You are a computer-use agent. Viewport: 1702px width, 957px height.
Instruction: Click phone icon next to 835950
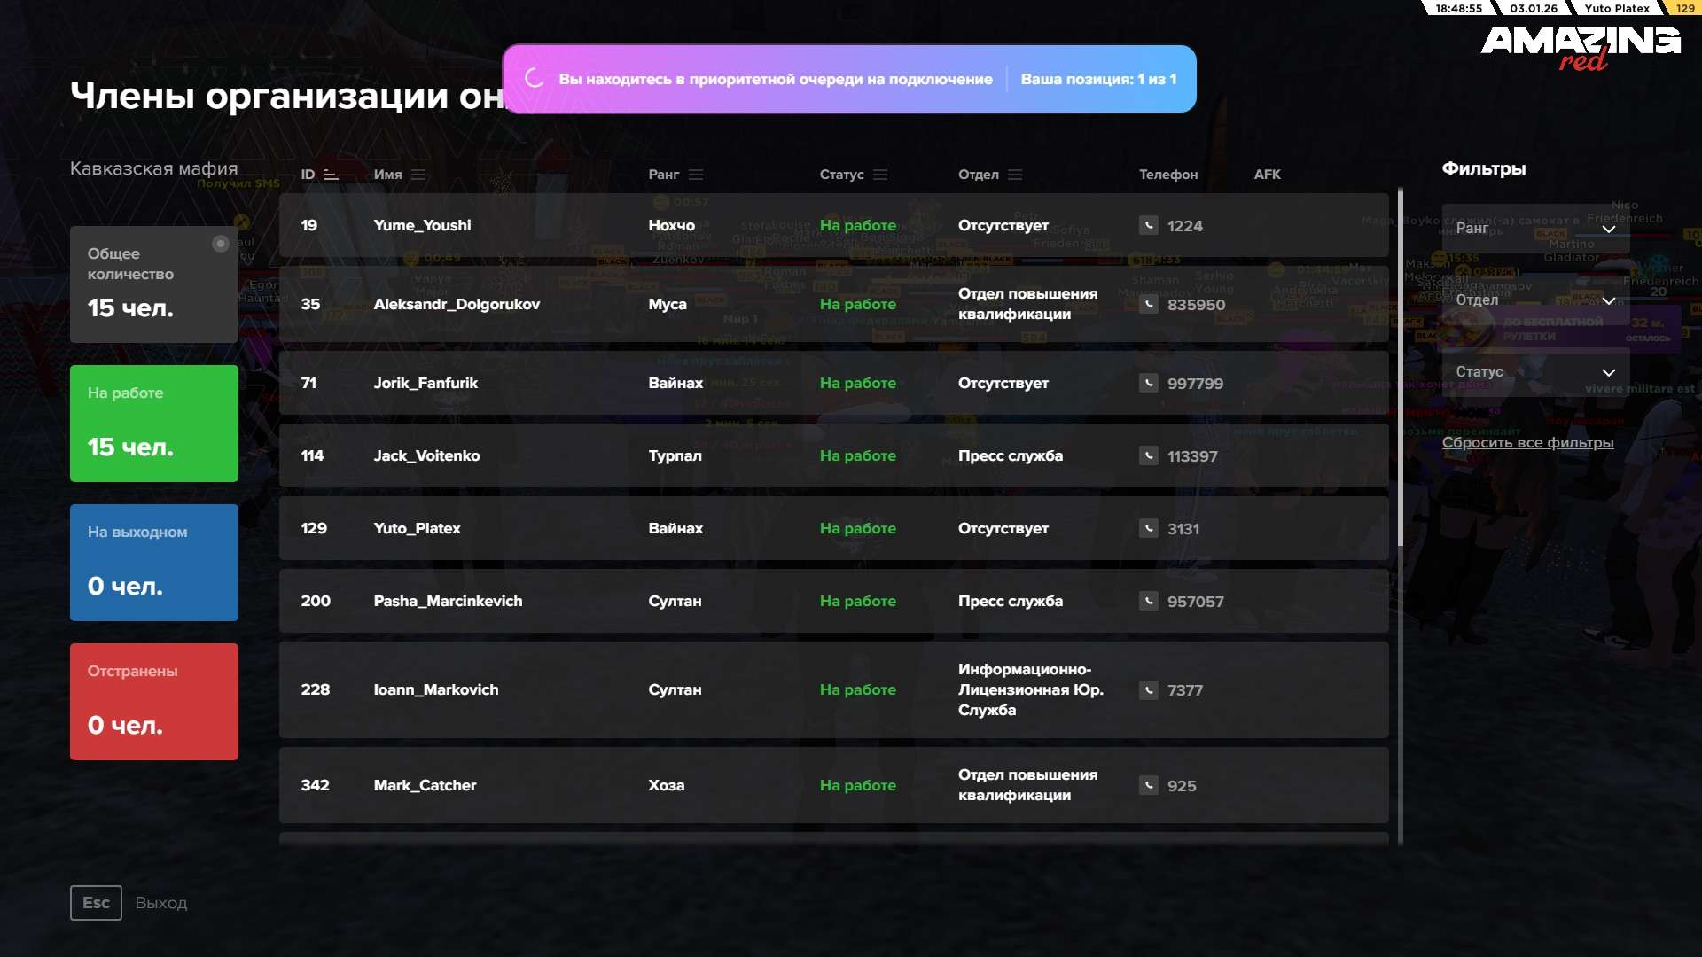1149,304
